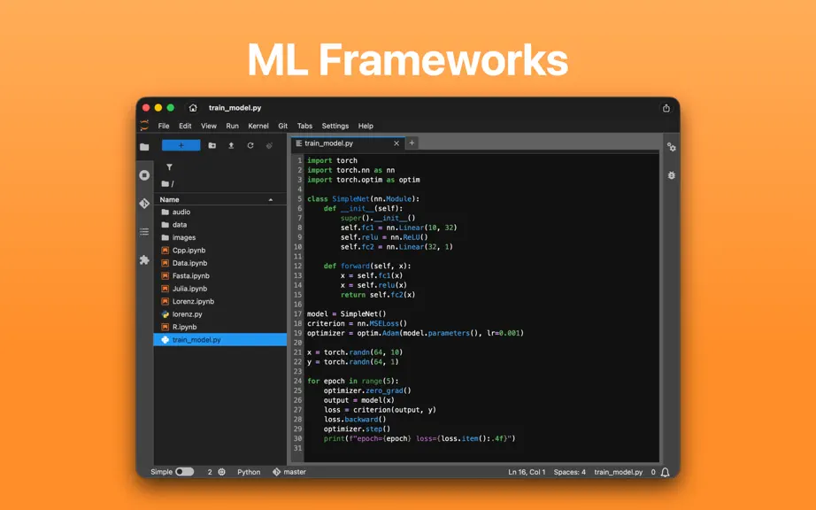
Task: Click the Git clone toolbar icon
Action: [x=270, y=146]
